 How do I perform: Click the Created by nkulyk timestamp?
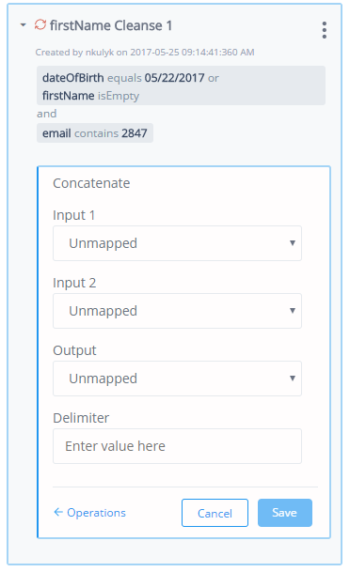145,53
